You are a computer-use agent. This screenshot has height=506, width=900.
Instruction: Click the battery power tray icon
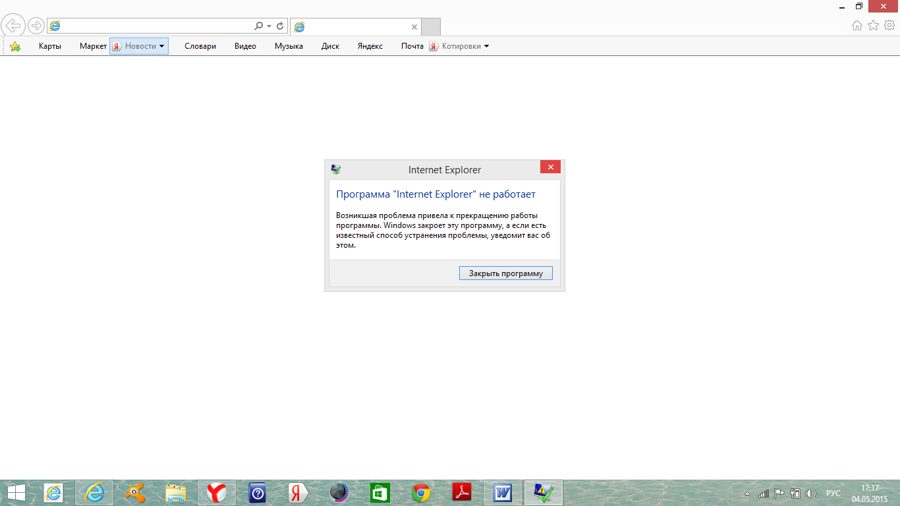click(795, 493)
